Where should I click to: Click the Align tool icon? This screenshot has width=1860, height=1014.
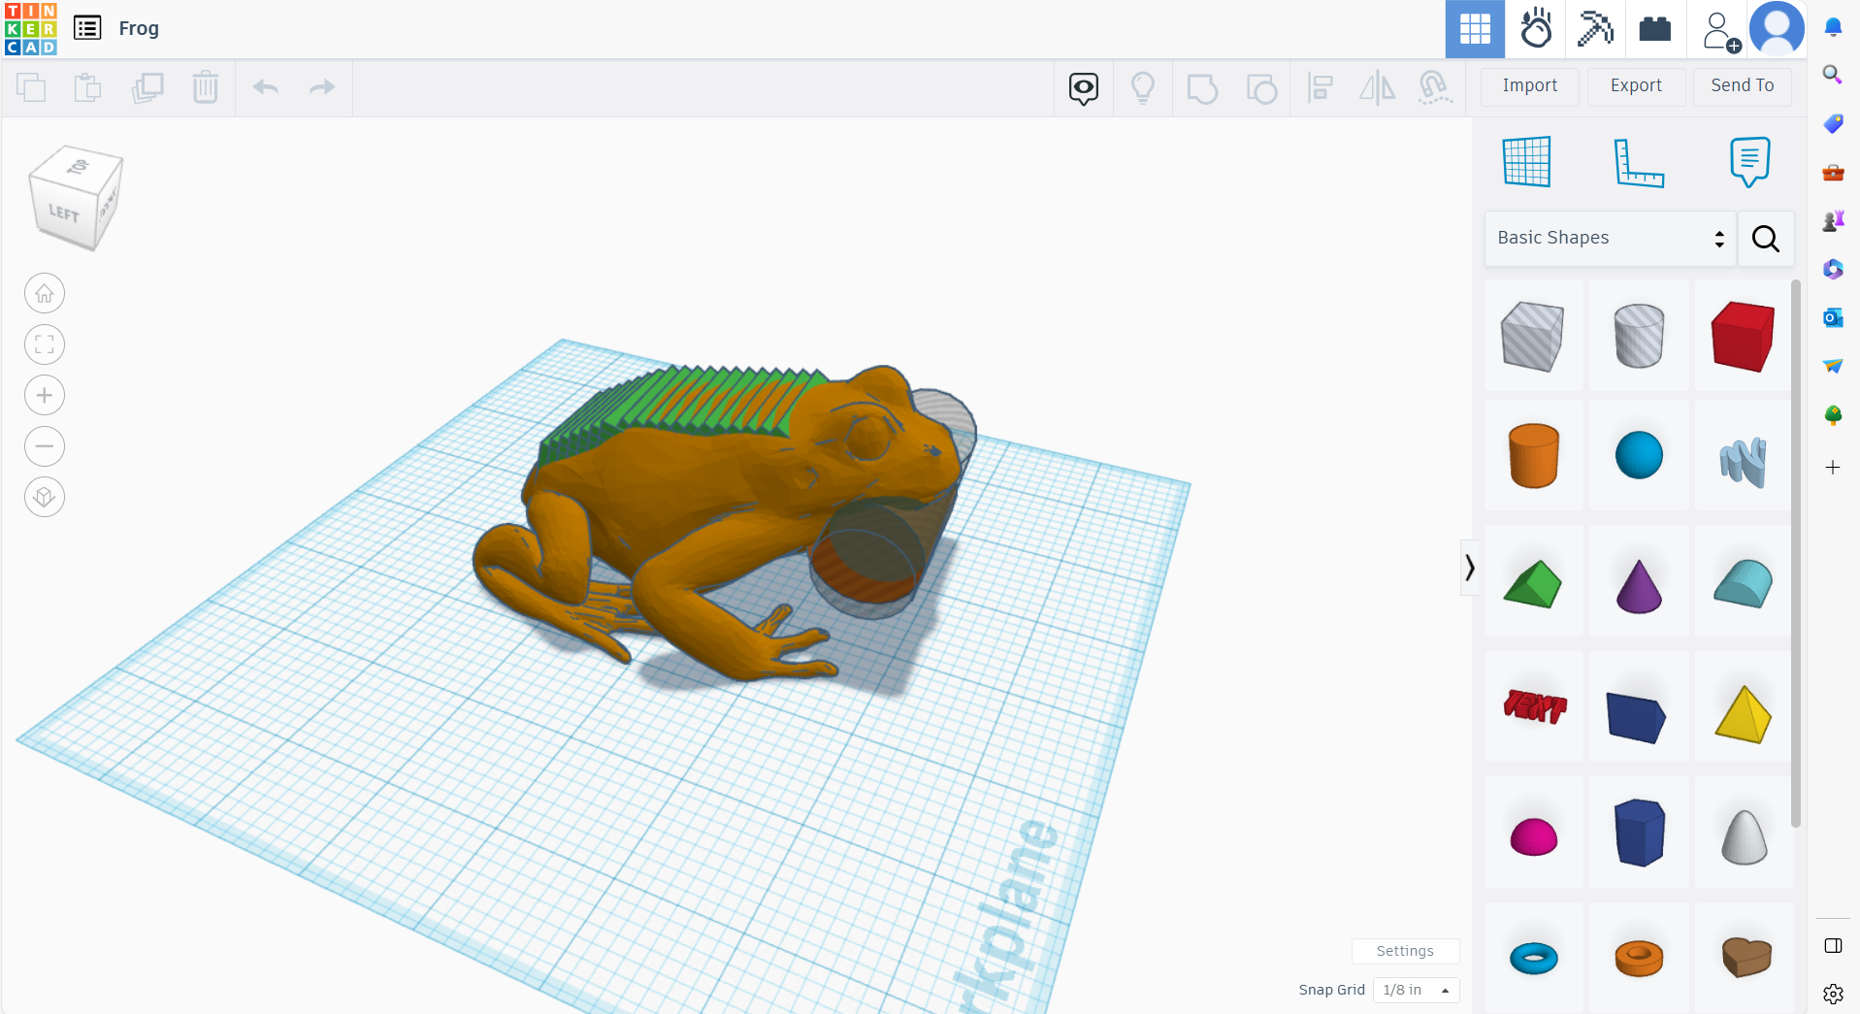tap(1320, 88)
